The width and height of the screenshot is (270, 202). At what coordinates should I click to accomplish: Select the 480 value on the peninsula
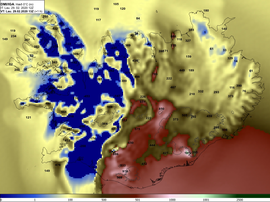[48, 103]
